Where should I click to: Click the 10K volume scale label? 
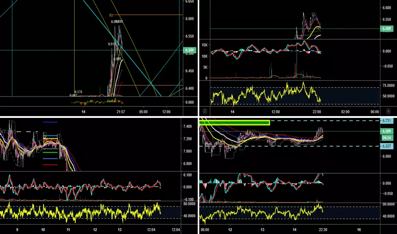204,56
